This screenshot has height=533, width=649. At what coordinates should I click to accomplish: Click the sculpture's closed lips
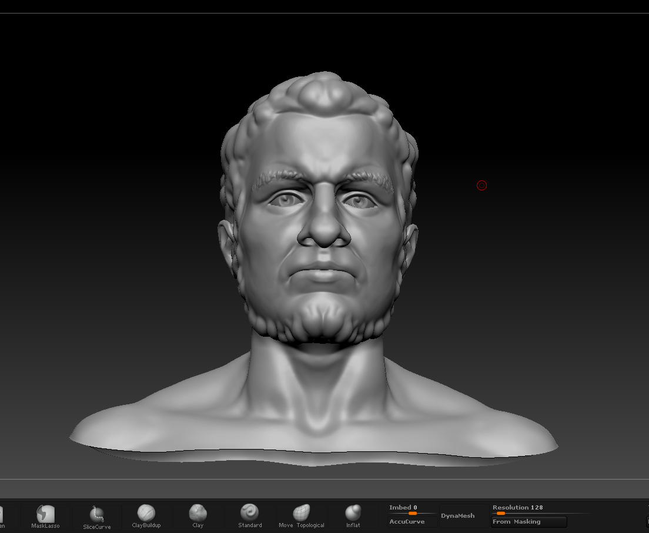coord(322,275)
